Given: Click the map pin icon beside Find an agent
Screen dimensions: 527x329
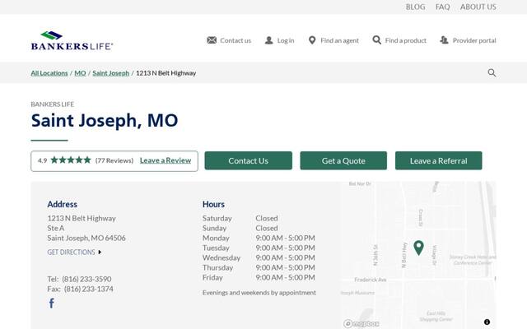Looking at the screenshot, I should (312, 40).
